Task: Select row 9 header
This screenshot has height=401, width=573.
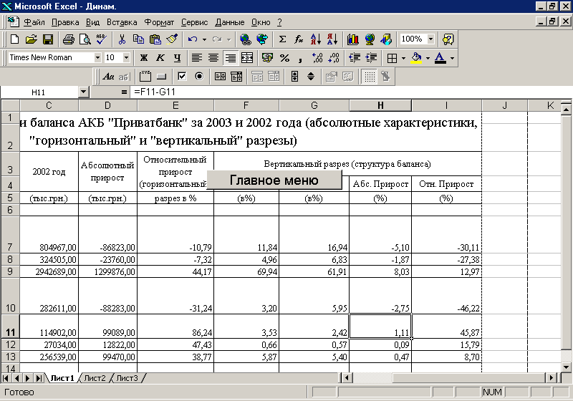Action: tap(10, 271)
